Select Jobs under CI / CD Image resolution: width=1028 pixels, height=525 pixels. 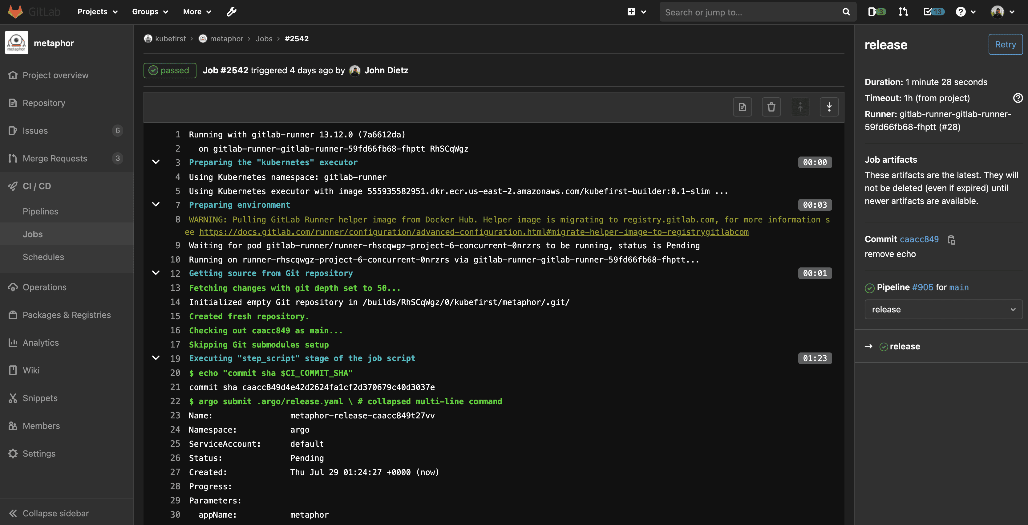pos(67,234)
